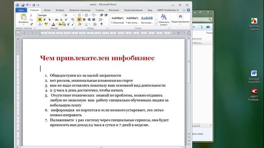Click the Change Case Aa button
Image resolution: width=264 pixels, height=148 pixels.
(60, 24)
